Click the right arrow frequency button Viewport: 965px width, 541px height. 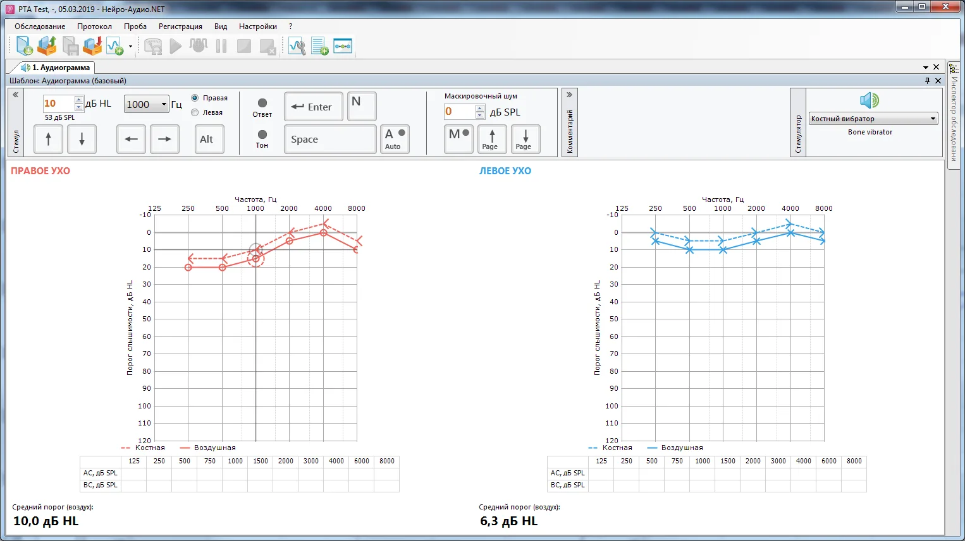(164, 140)
